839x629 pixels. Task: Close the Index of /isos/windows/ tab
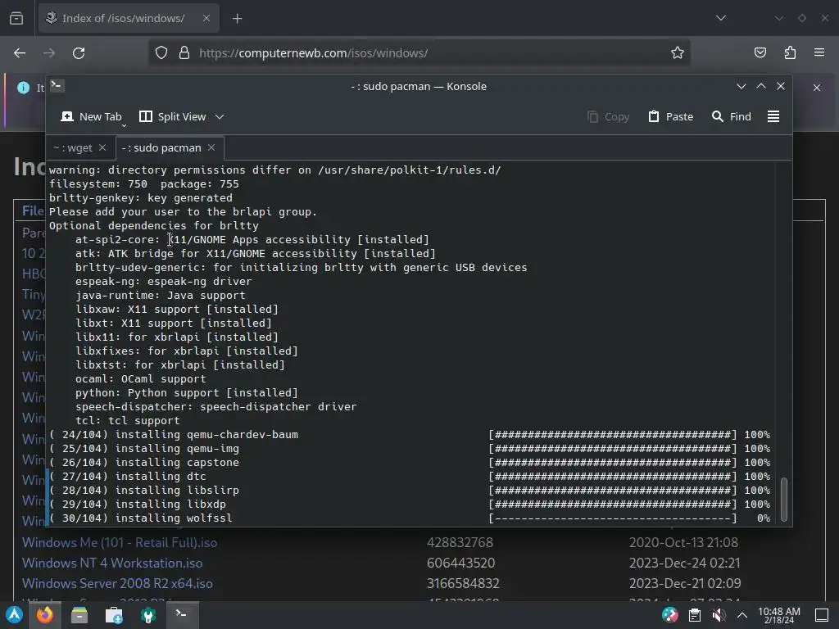(x=206, y=18)
